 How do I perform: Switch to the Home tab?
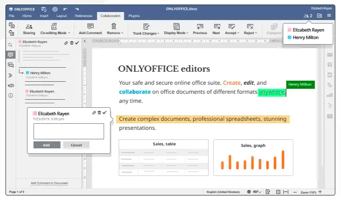coord(27,16)
